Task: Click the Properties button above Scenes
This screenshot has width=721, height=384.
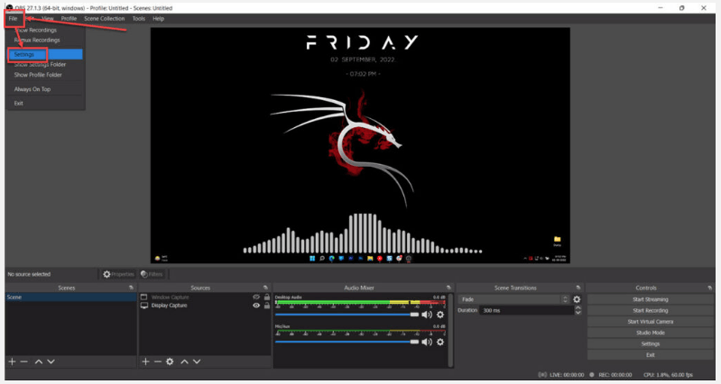Action: coord(118,274)
